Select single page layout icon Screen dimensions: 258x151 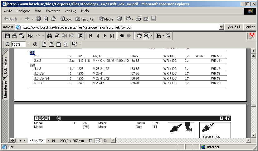pos(90,140)
